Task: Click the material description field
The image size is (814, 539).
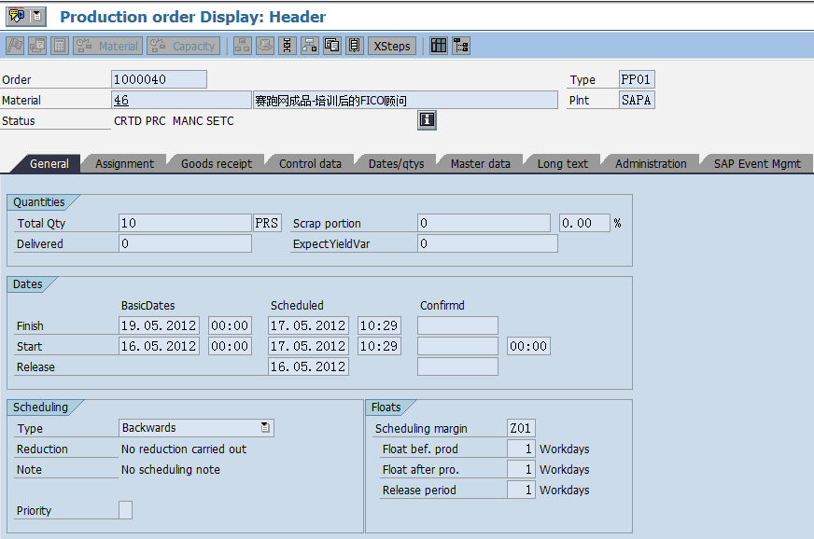Action: point(405,100)
